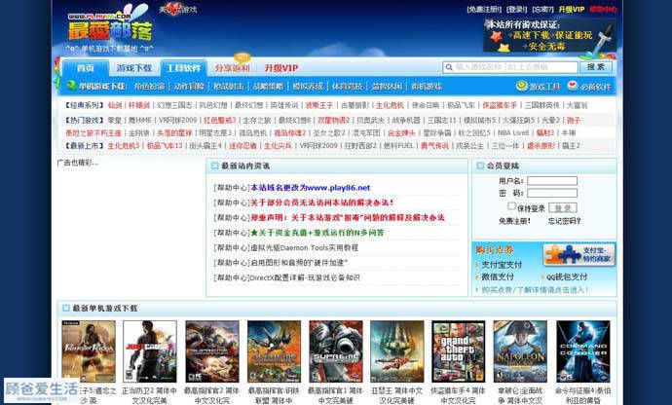Select the 模拟养成 game category
672x405 pixels.
pos(308,86)
